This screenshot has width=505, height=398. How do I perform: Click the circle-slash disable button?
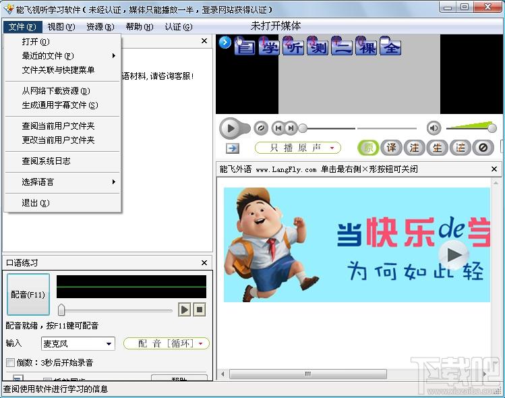(x=483, y=148)
